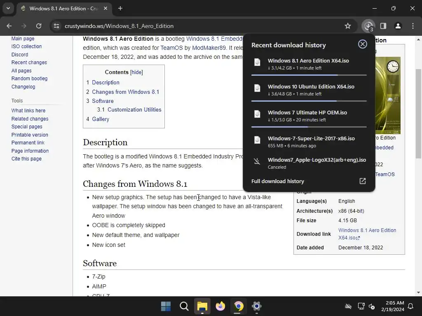The width and height of the screenshot is (422, 316).
Task: Open Changelog sidebar link
Action: [x=23, y=87]
